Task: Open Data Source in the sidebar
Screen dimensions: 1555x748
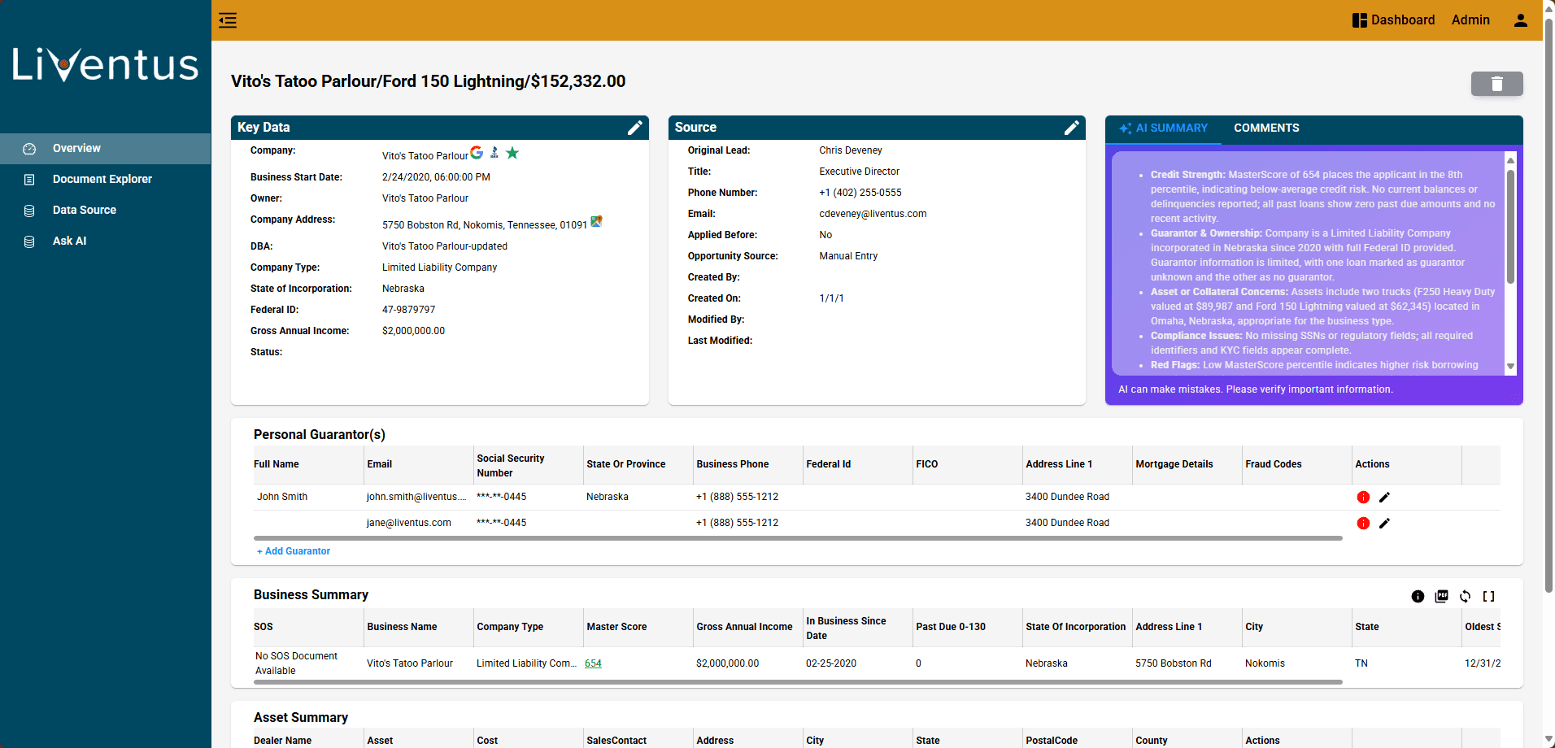Action: point(105,211)
